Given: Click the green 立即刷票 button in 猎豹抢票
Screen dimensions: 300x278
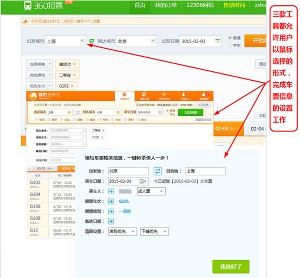Looking at the screenshot, I should 191,112.
